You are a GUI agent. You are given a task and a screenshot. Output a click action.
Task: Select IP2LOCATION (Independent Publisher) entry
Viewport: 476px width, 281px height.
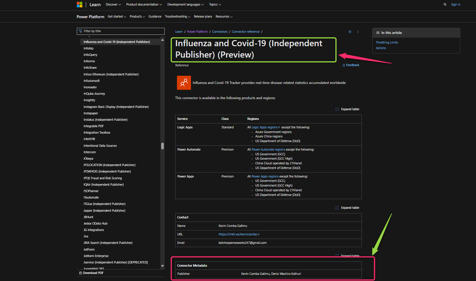tap(110, 165)
